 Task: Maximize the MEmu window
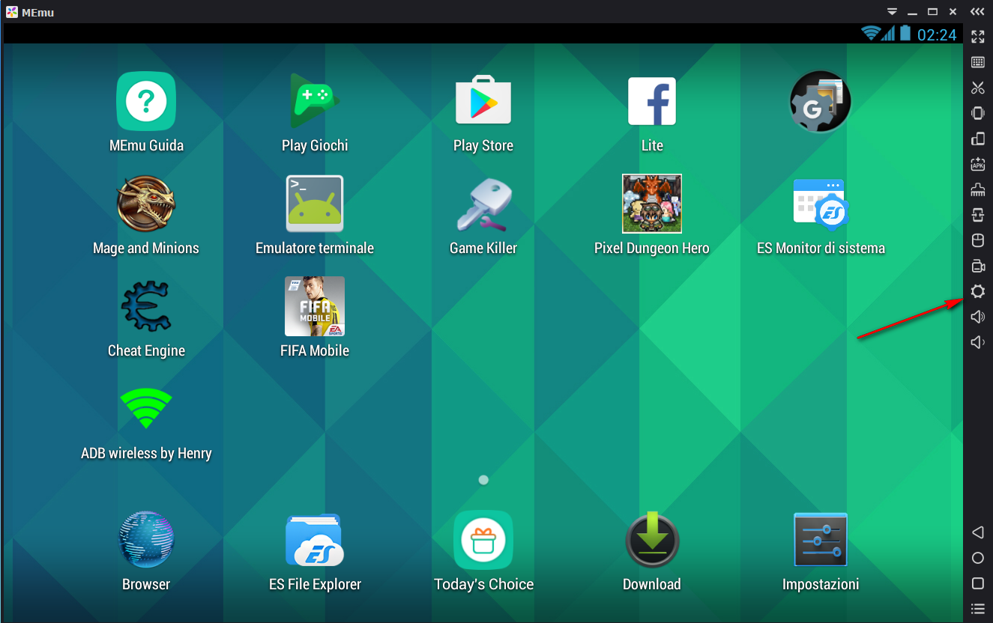click(932, 12)
